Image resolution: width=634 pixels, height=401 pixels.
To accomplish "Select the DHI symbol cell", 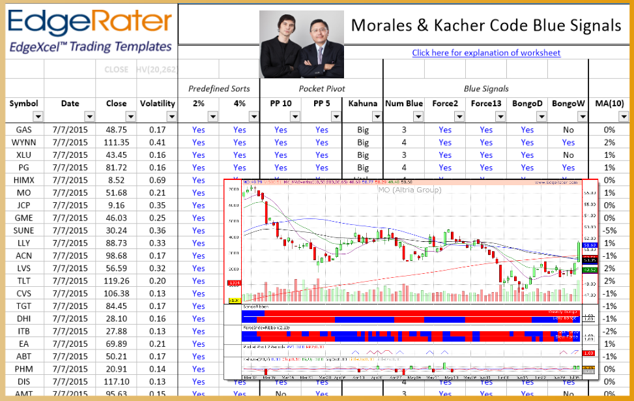I will pos(24,318).
